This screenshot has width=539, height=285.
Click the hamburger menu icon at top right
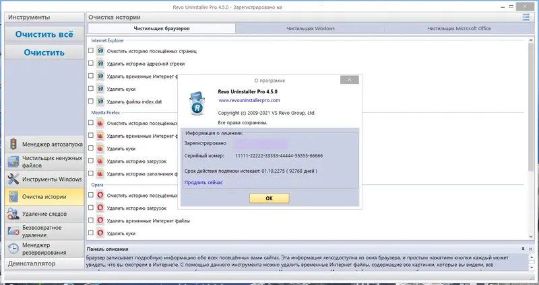click(526, 17)
